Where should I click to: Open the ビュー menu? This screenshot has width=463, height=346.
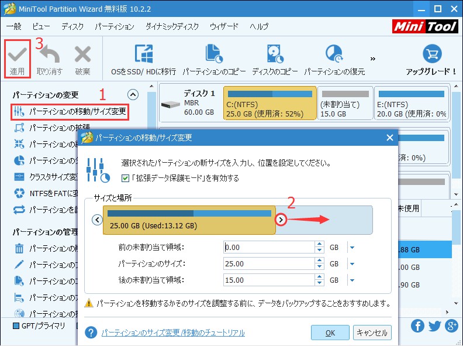pos(41,26)
